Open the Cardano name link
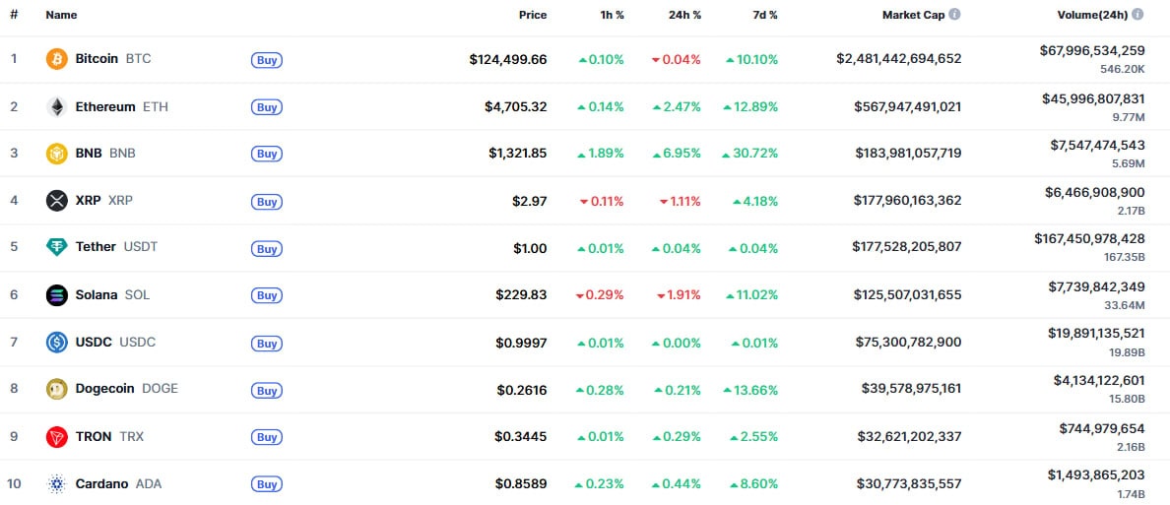The height and width of the screenshot is (505, 1170). tap(101, 484)
